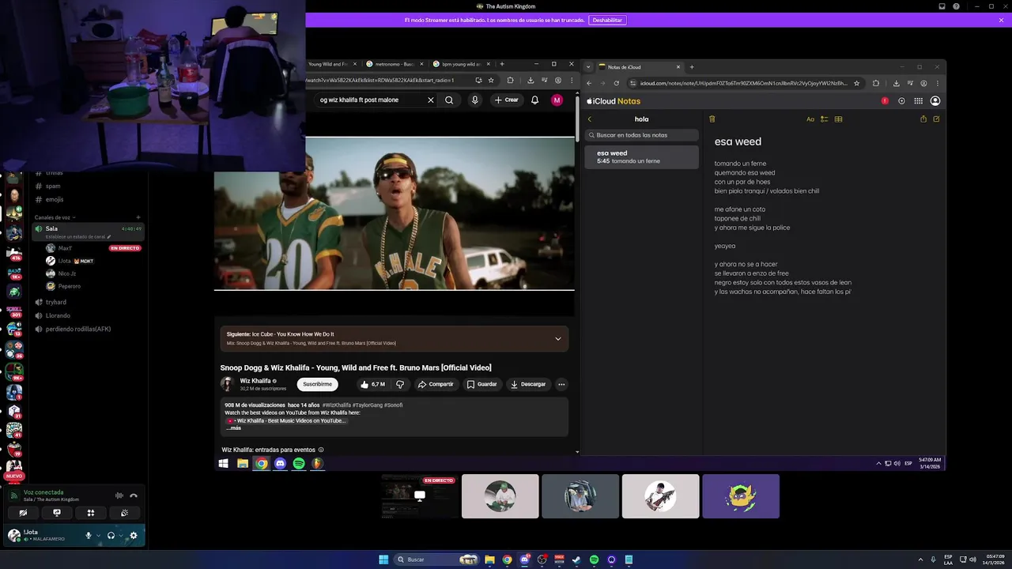Save the video with Guardar
The width and height of the screenshot is (1012, 569).
(481, 384)
